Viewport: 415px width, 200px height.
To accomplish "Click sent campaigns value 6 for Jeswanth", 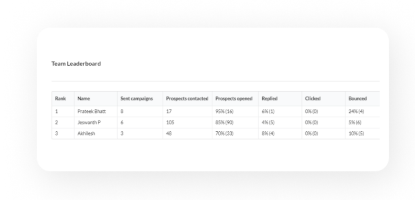I will (x=122, y=122).
